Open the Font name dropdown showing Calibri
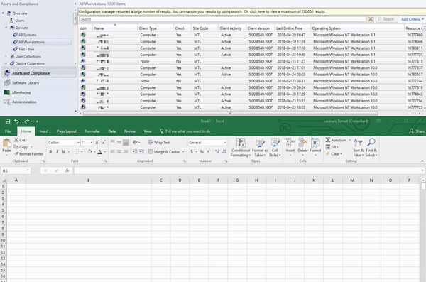Image resolution: width=426 pixels, height=282 pixels. pos(78,143)
